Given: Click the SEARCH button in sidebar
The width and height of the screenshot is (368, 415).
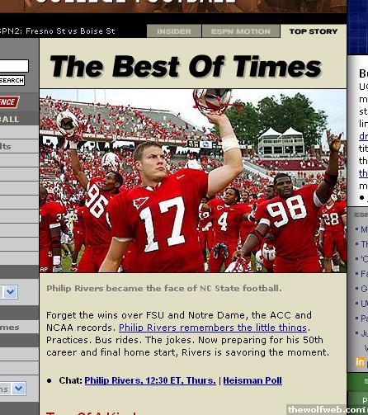Looking at the screenshot, I should click(12, 80).
